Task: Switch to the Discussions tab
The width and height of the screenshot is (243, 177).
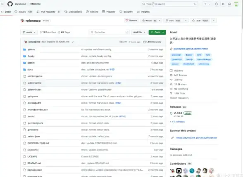Action: [73, 12]
